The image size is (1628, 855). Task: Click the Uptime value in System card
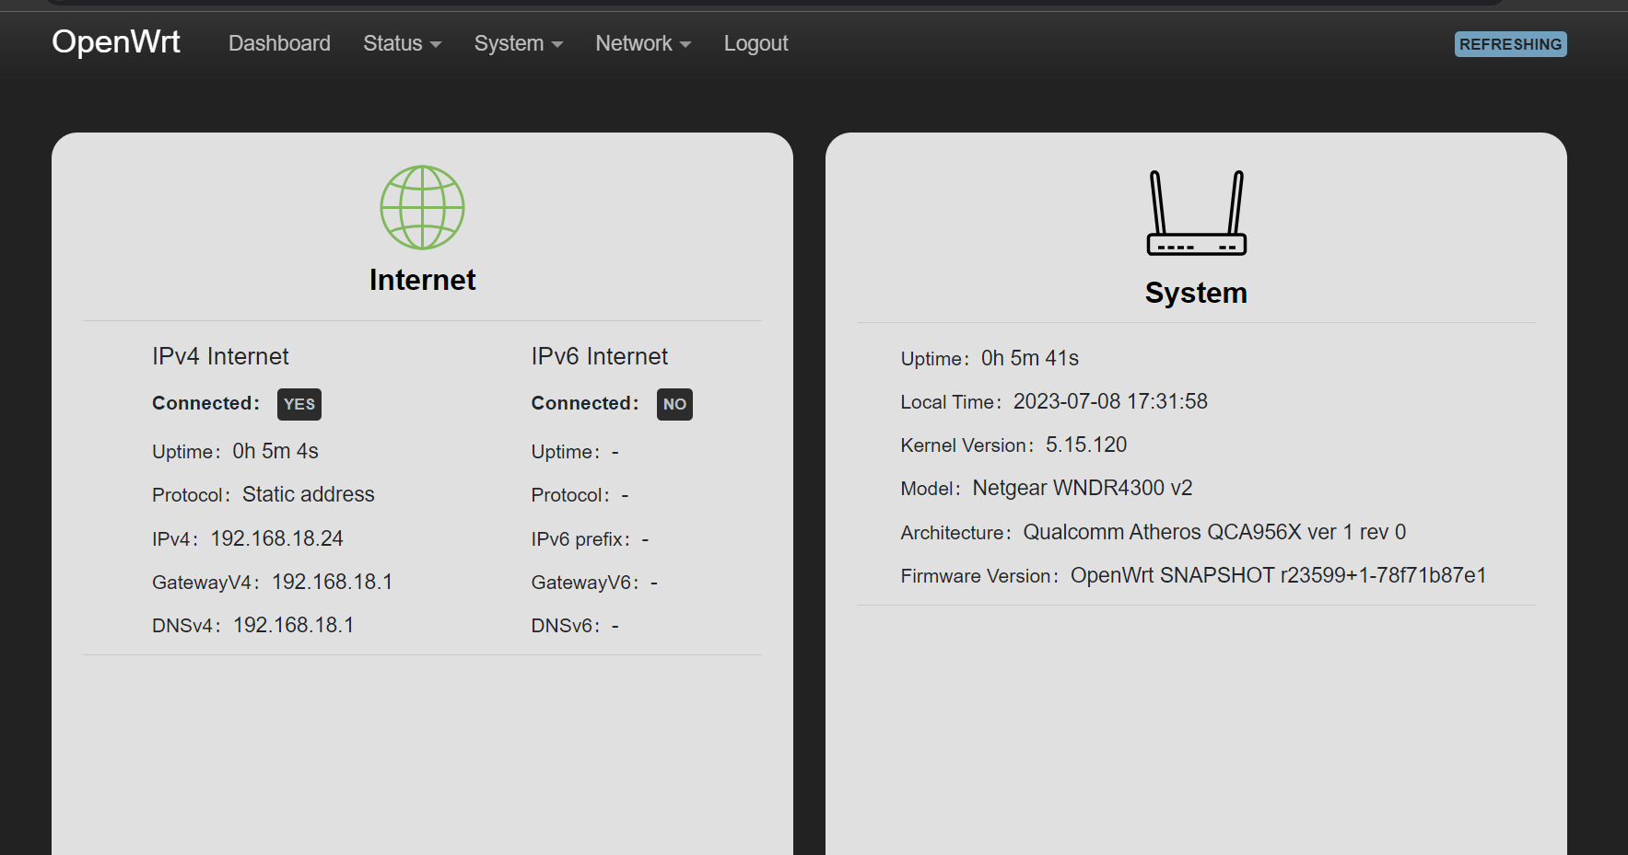click(x=1030, y=358)
